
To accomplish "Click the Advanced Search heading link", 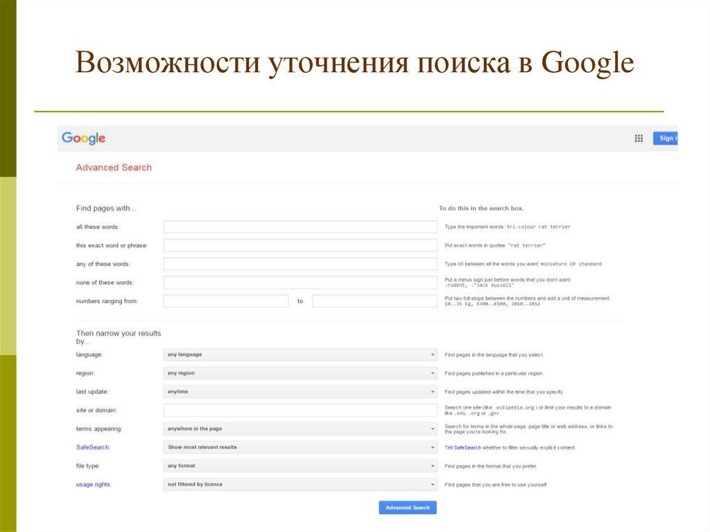I will pos(114,167).
